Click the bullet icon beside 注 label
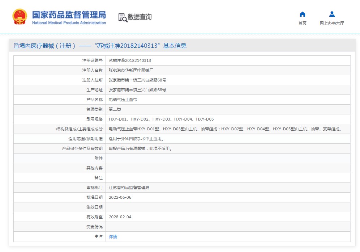This screenshot has height=252, width=360. [x=97, y=236]
